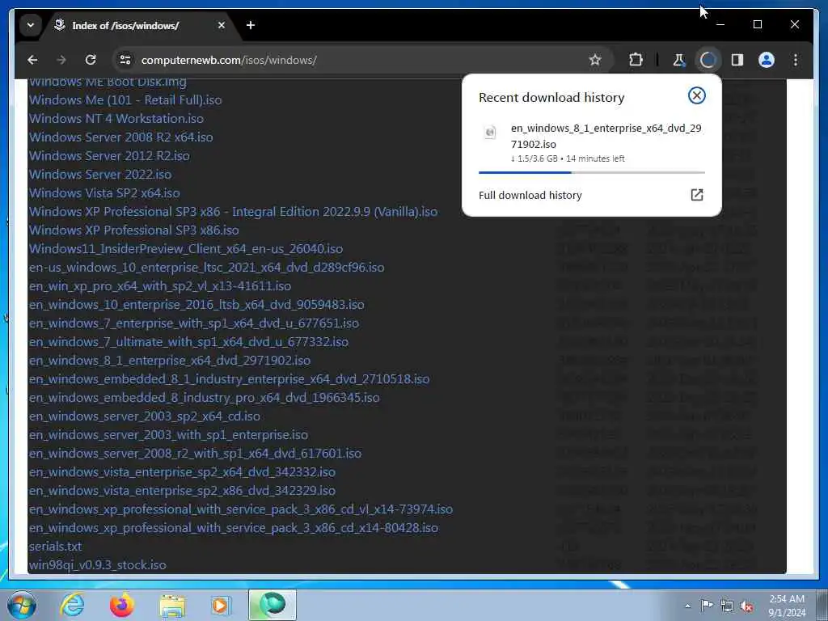
Task: Click the en_windows_8_1_enterprise download entry name
Action: pyautogui.click(x=606, y=136)
